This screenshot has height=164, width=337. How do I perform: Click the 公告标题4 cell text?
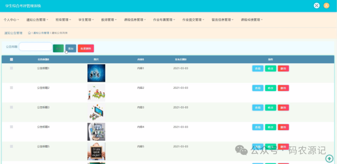[x=43, y=127]
